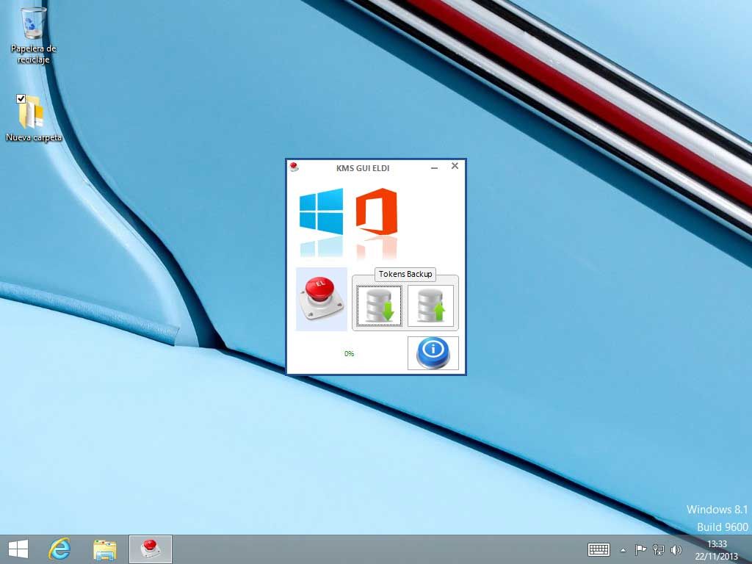Click the network status tray icon
Screen dimensions: 752x564
tap(659, 549)
